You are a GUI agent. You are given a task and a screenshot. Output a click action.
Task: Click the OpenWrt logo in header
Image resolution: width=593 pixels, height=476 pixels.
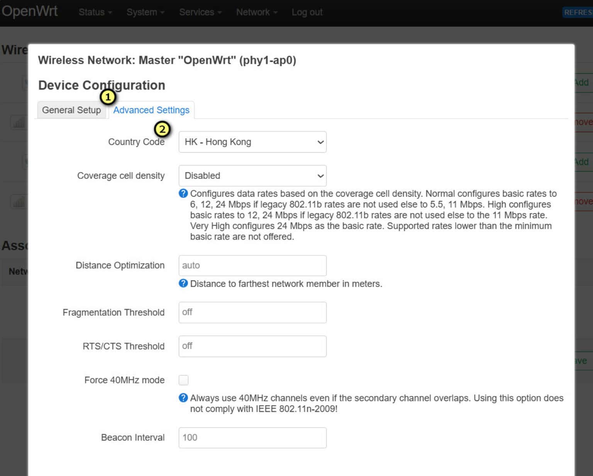(30, 12)
